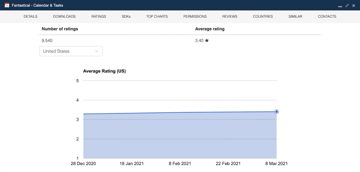Close the Fantastical panel
The width and height of the screenshot is (360, 172).
pos(354,5)
